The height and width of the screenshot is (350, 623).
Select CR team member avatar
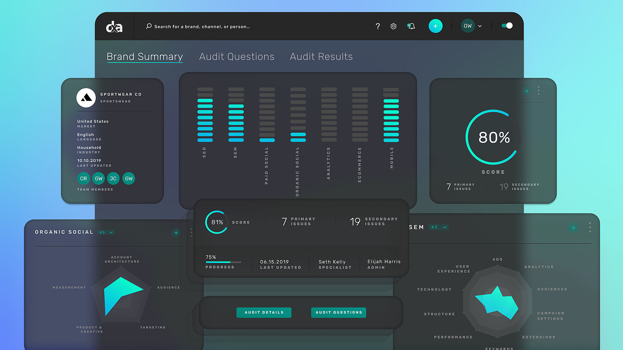tap(84, 179)
